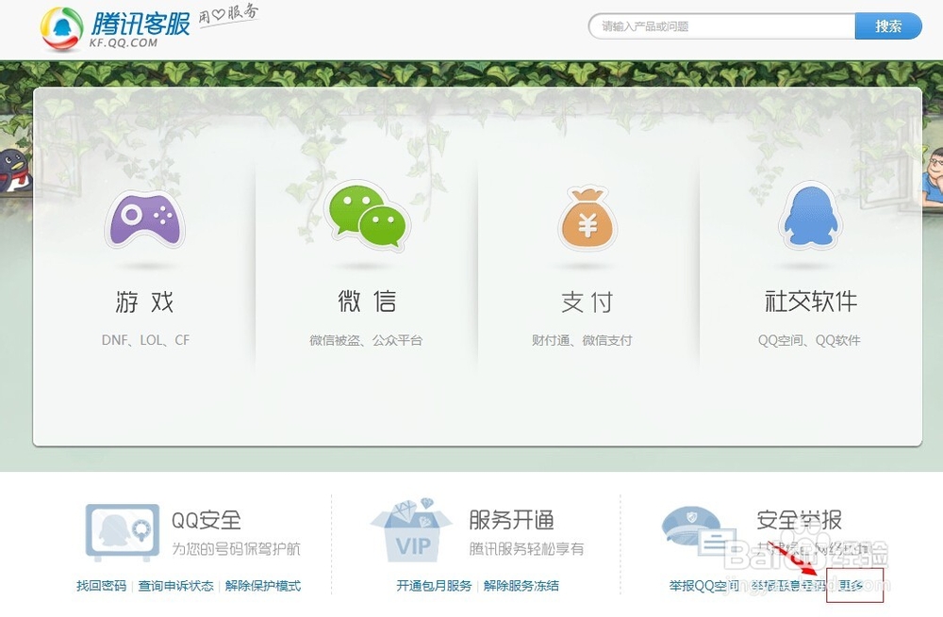Click the 腾讯服务轻松享有 tagline
The image size is (943, 617).
pos(526,548)
